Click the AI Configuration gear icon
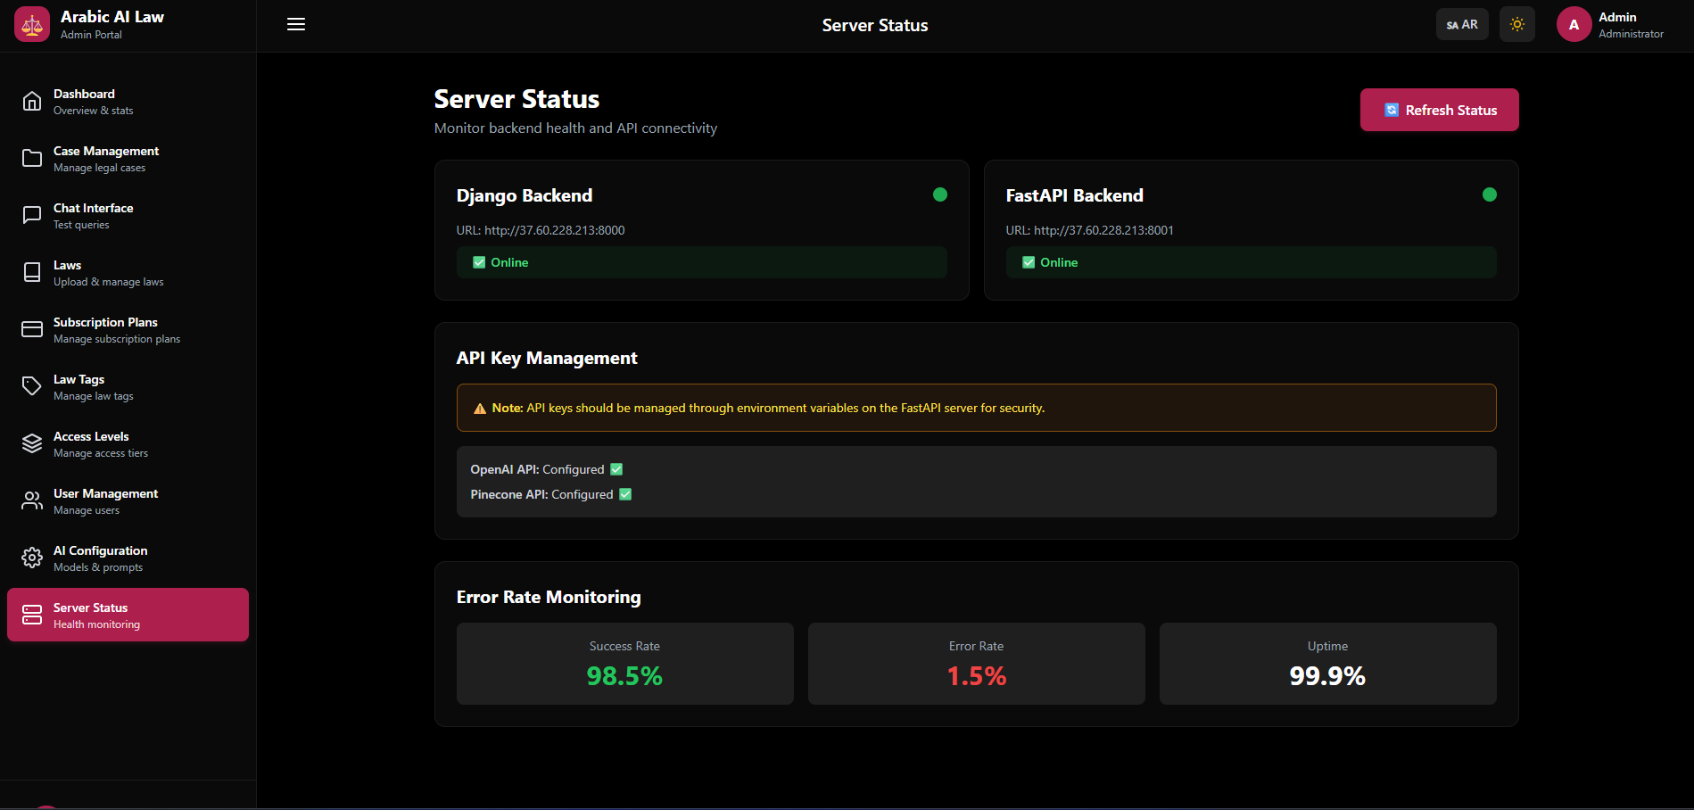Screen dimensions: 1694x810 pyautogui.click(x=32, y=558)
